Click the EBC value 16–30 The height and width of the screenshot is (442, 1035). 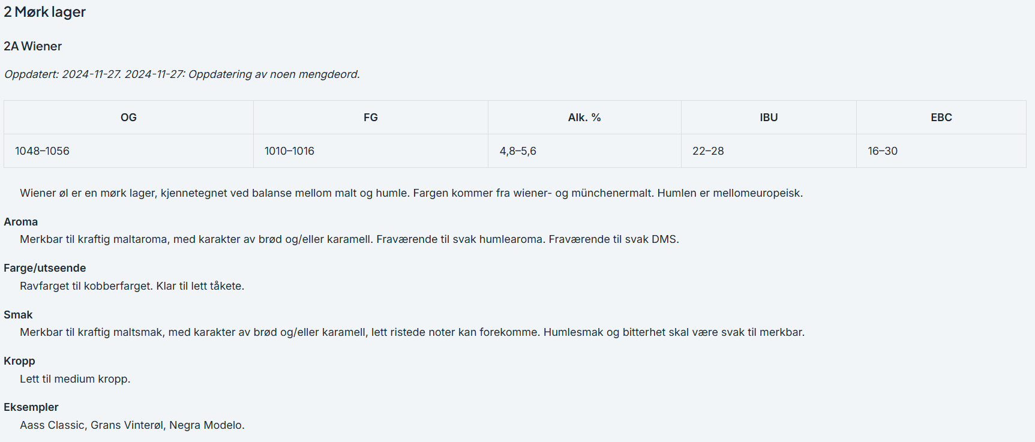click(x=883, y=151)
